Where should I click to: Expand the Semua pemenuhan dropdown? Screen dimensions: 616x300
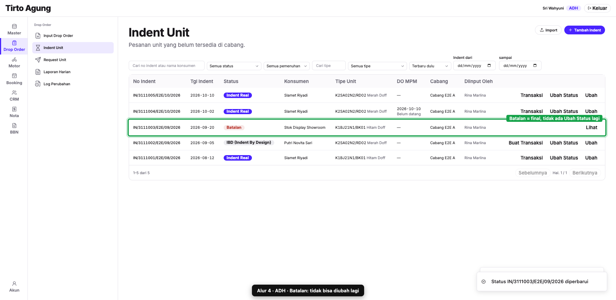[287, 66]
